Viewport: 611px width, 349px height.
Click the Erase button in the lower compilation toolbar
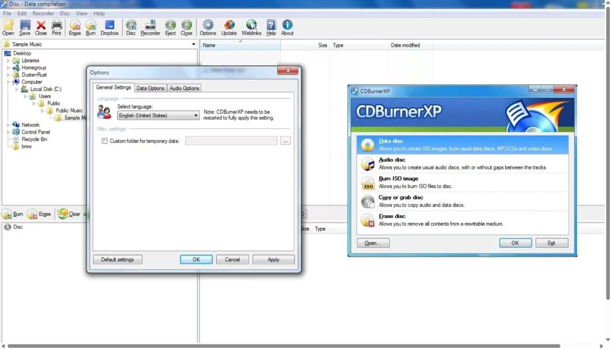tap(39, 214)
